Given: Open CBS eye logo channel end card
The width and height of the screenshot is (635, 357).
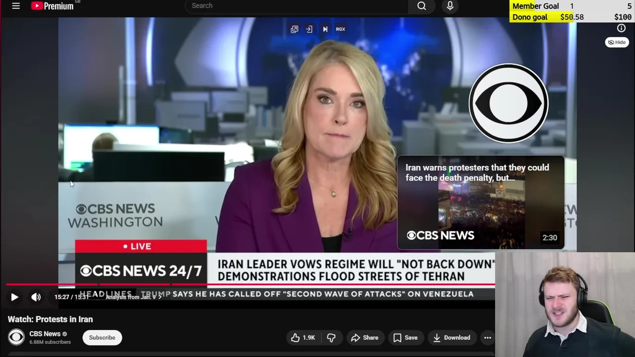Looking at the screenshot, I should tap(508, 103).
